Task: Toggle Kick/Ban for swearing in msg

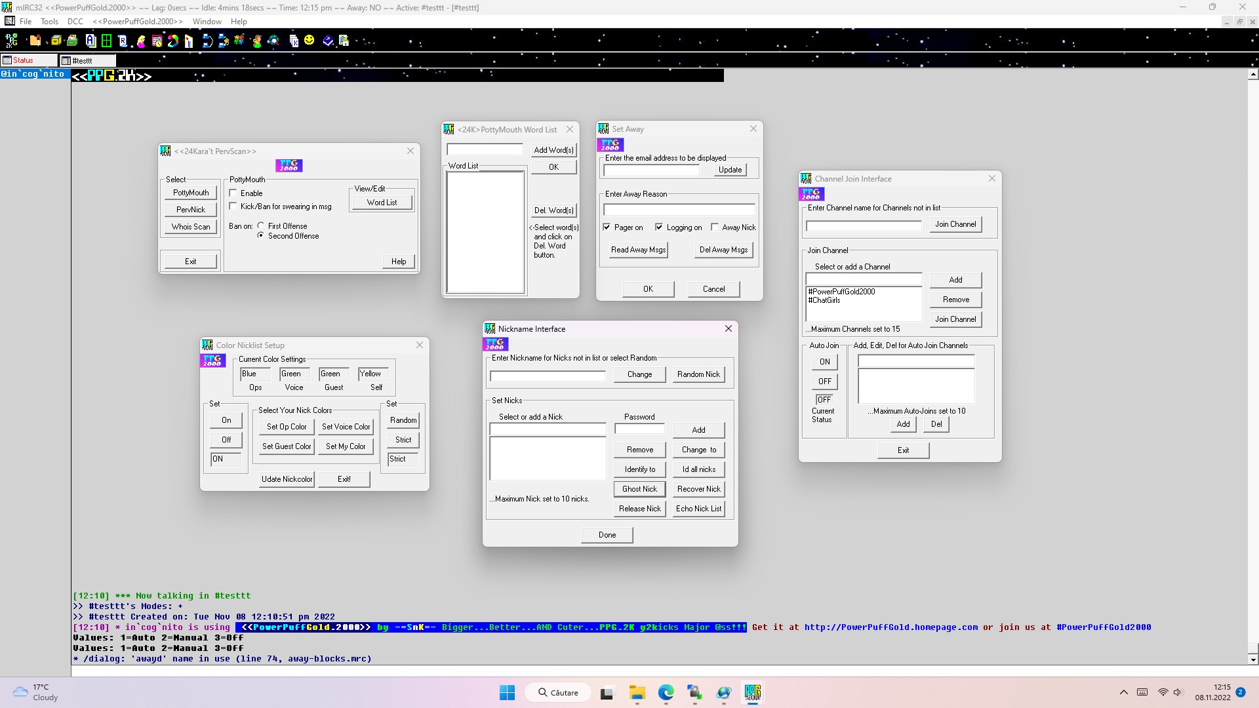Action: click(x=233, y=206)
